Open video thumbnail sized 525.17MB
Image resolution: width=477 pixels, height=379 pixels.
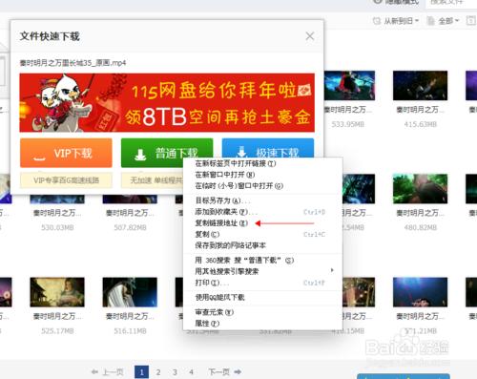tap(57, 292)
